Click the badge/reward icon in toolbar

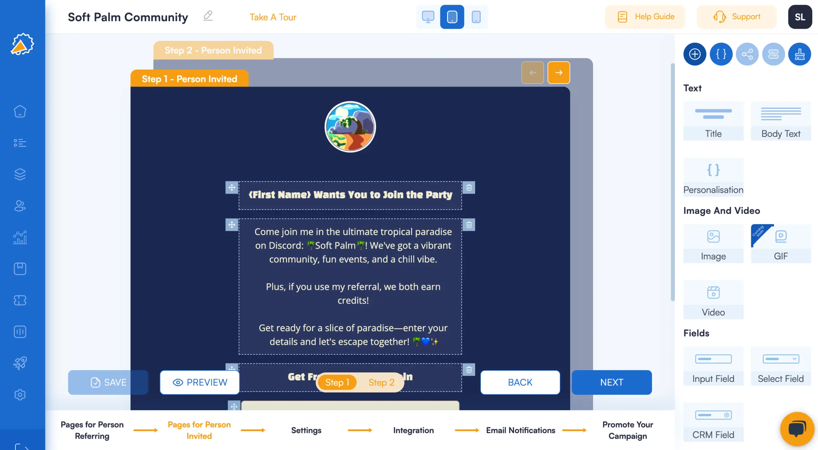coord(773,54)
